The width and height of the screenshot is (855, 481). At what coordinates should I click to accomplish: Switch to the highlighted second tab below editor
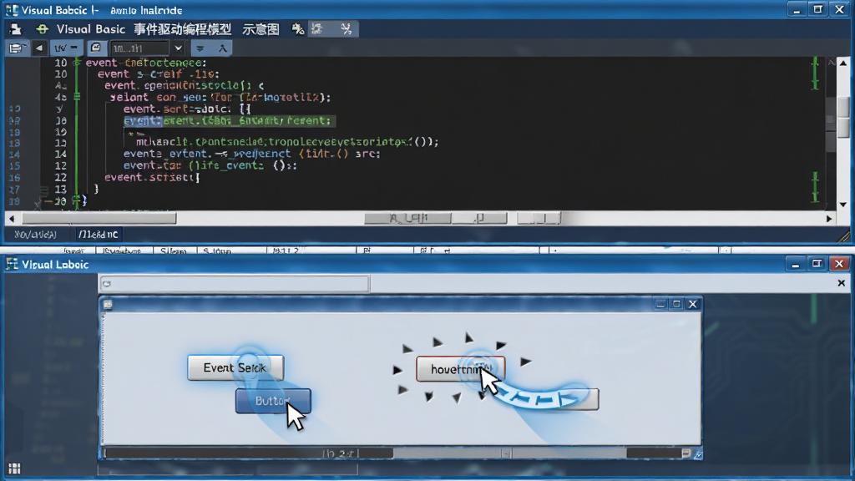coord(98,235)
